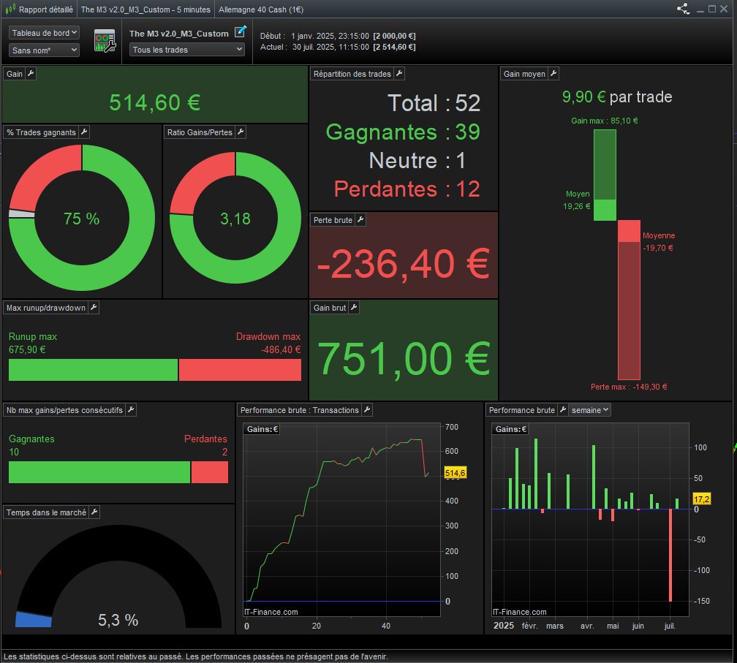Click Total : 52 text
The height and width of the screenshot is (663, 737).
pyautogui.click(x=434, y=103)
